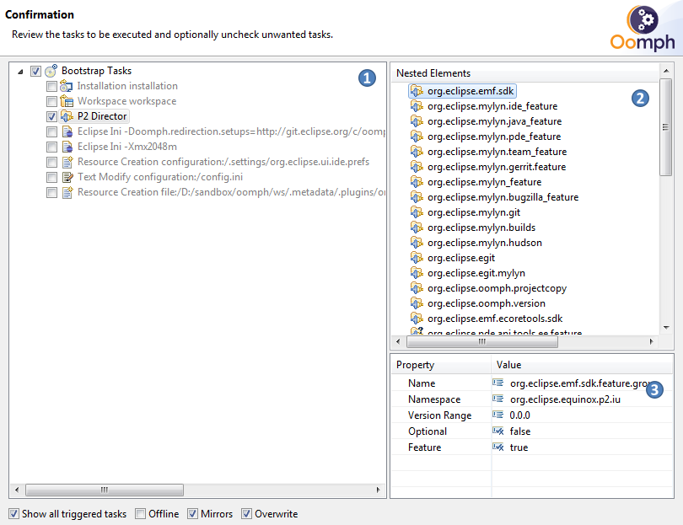Click right arrow of task tree scrollbar
The width and height of the screenshot is (683, 525).
(x=376, y=490)
